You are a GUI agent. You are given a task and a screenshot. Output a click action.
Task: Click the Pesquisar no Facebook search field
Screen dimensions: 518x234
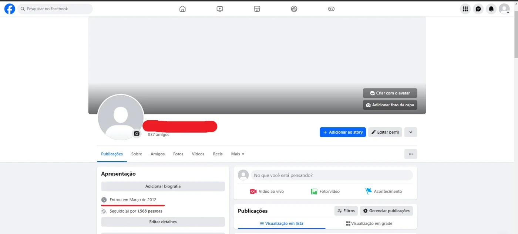click(55, 9)
